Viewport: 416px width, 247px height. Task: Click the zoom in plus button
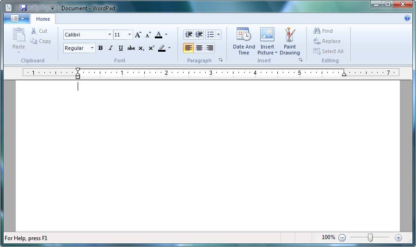(x=398, y=238)
